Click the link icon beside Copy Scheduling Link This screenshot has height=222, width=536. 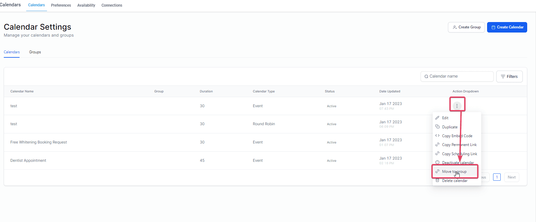437,154
